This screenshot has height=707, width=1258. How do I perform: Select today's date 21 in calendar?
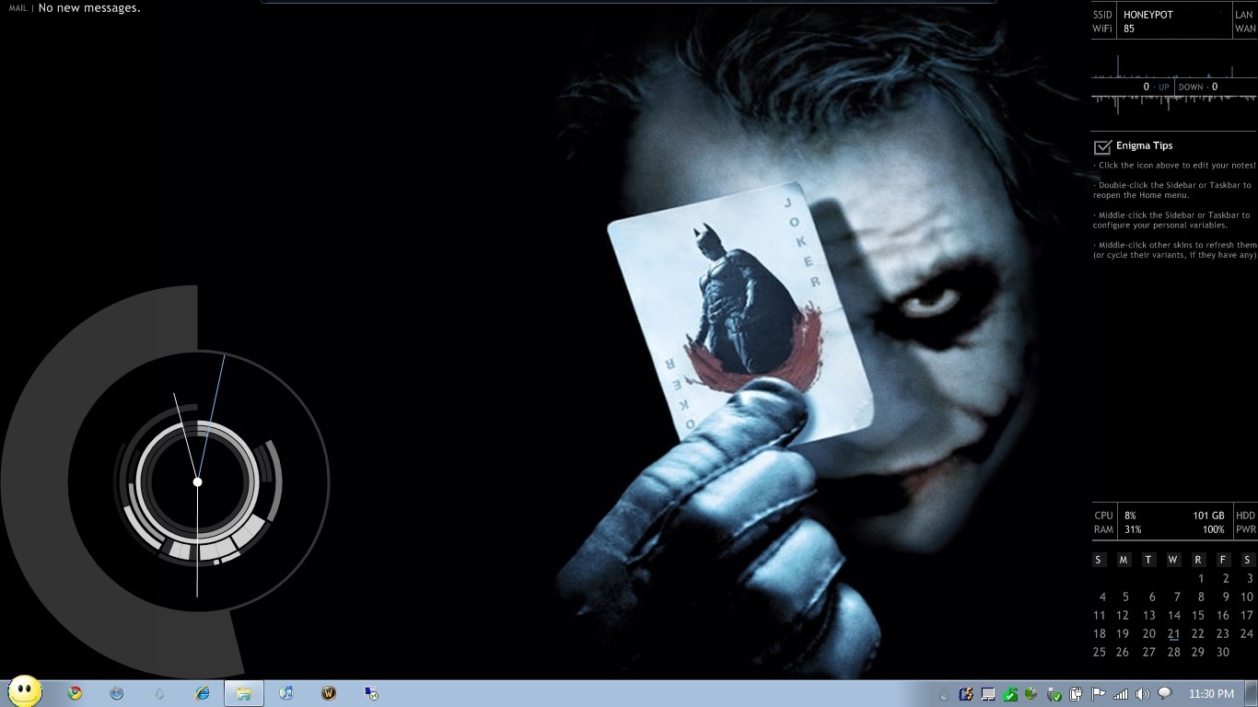[1173, 633]
